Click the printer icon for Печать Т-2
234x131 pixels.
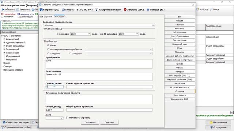pyautogui.click(x=63, y=10)
